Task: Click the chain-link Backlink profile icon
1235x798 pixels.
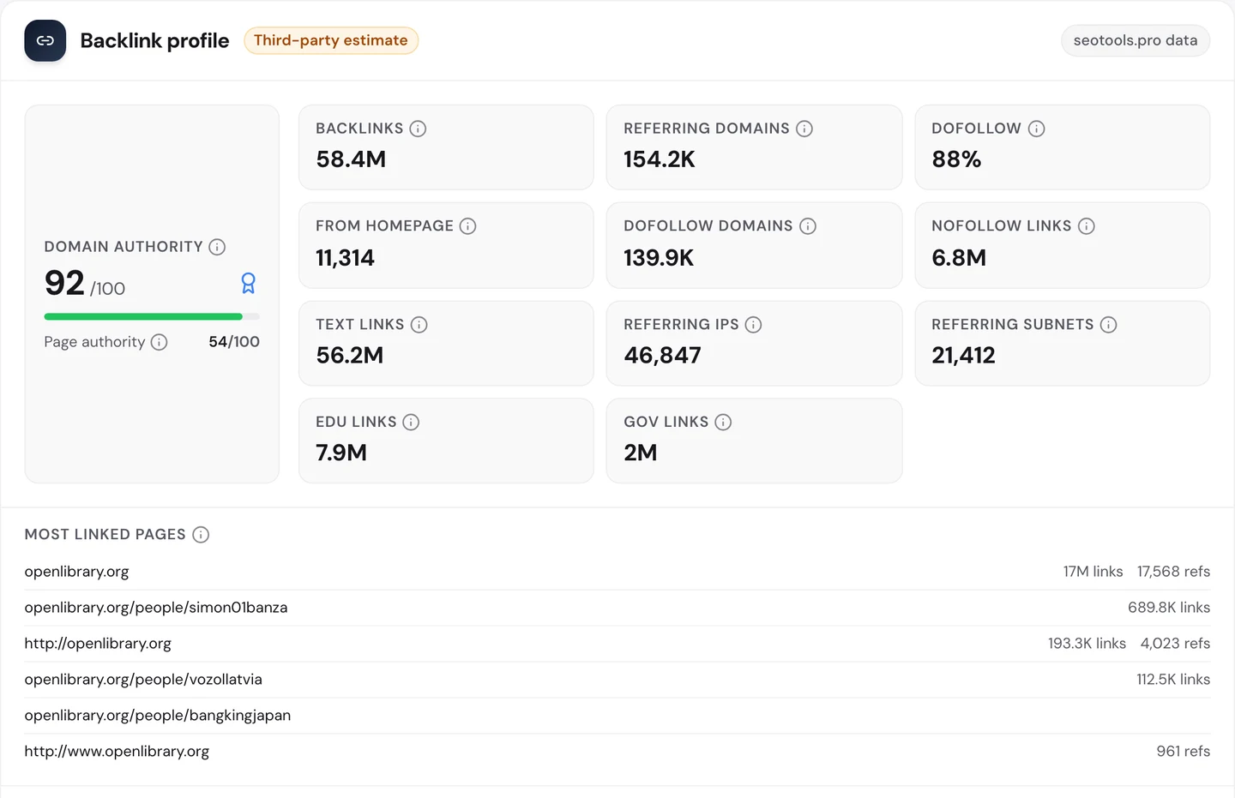Action: point(45,40)
